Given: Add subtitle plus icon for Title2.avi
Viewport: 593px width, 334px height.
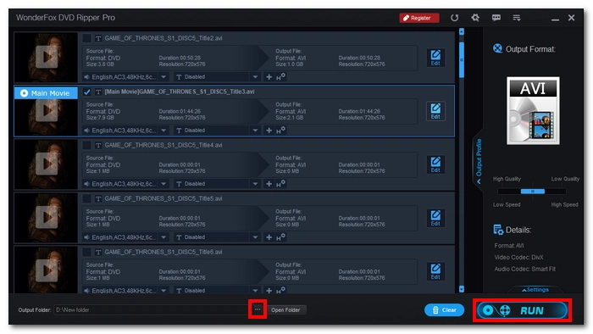Looking at the screenshot, I should (x=269, y=77).
